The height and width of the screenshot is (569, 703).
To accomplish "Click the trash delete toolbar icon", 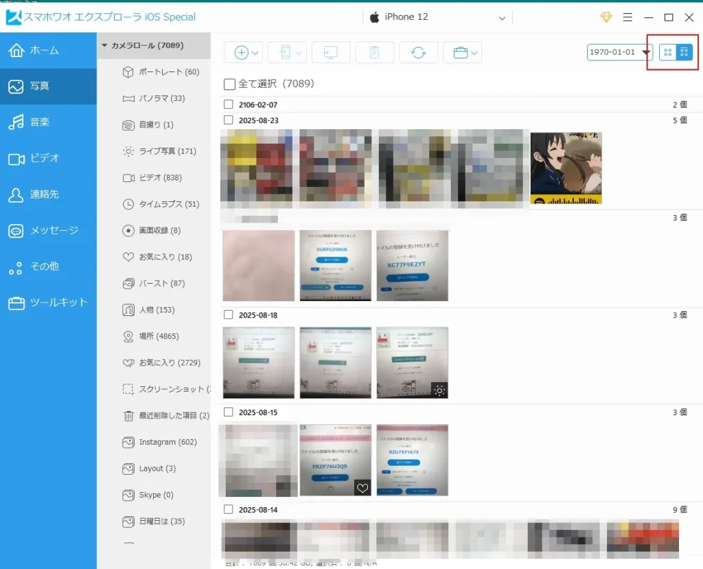I will (374, 53).
